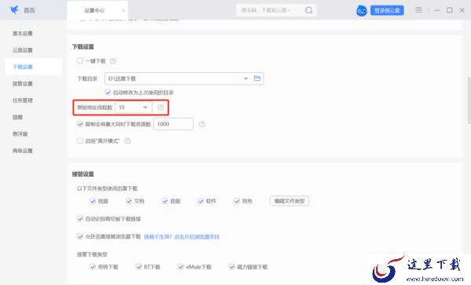Image resolution: width=471 pixels, height=285 pixels.
Task: Open the thread count dropdown showing 10
Action: (x=133, y=108)
